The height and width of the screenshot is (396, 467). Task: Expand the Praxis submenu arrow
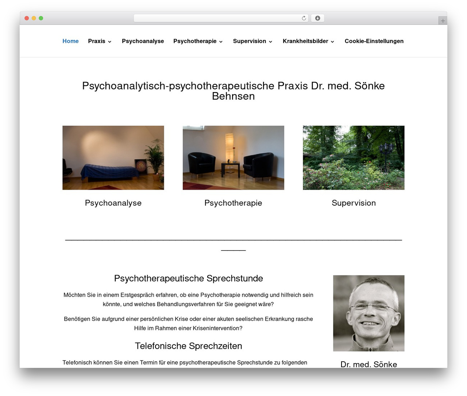(x=109, y=42)
